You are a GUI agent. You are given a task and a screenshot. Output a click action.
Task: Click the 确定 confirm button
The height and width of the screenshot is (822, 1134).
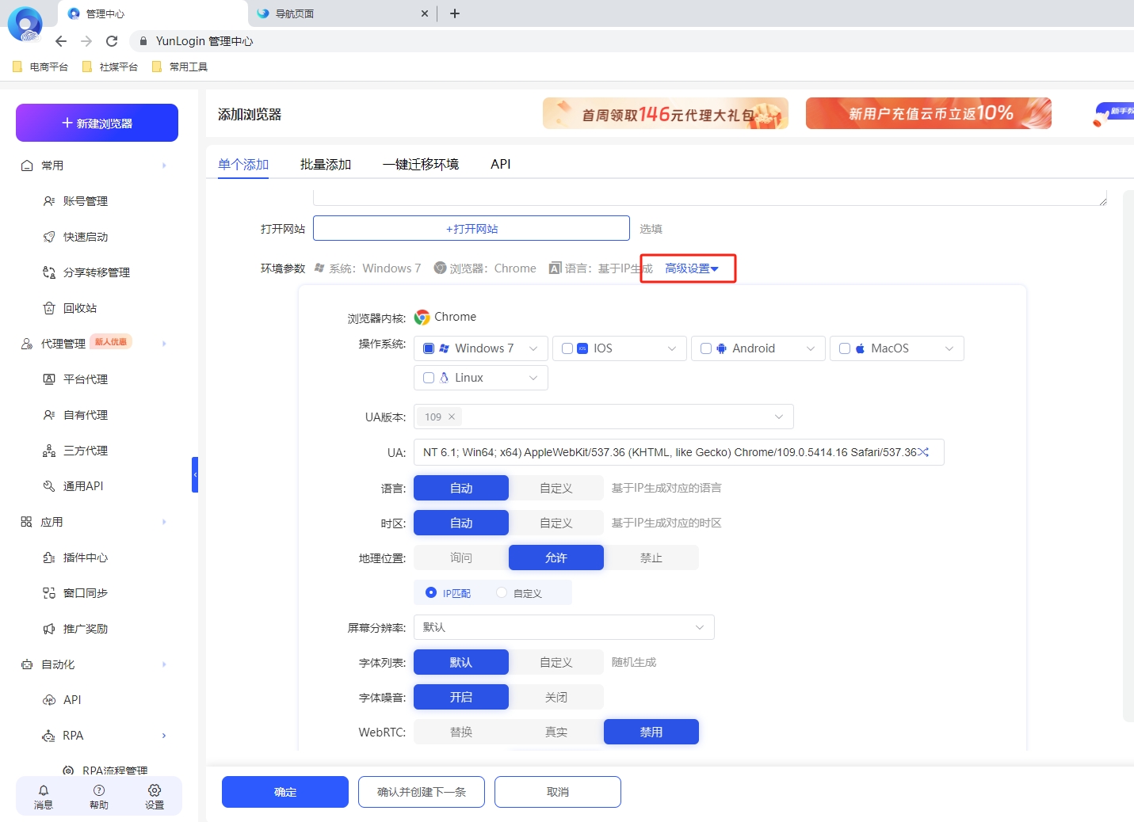click(x=285, y=792)
